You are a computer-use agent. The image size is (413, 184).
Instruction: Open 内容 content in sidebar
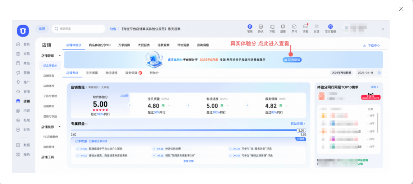tap(23, 110)
